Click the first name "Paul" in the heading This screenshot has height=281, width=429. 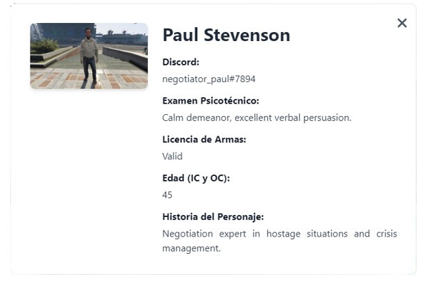[183, 35]
